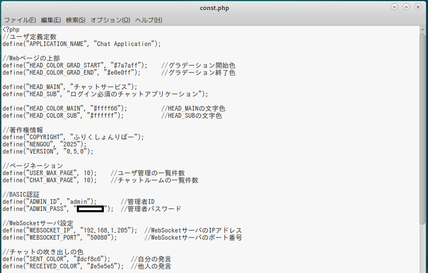This screenshot has height=273, width=428.
Task: Click the "//グラデーション終了色" comment
Action: pos(198,73)
